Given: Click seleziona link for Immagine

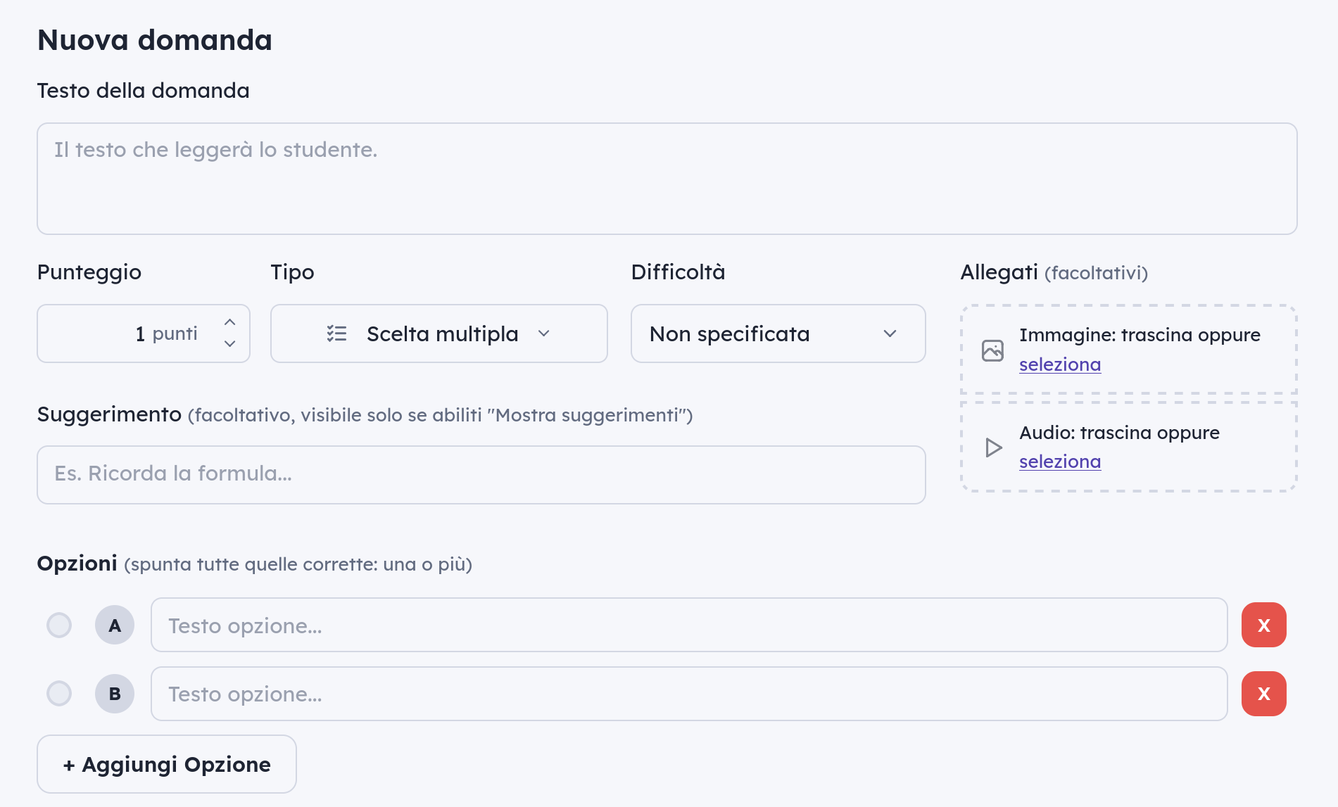Looking at the screenshot, I should tap(1060, 364).
